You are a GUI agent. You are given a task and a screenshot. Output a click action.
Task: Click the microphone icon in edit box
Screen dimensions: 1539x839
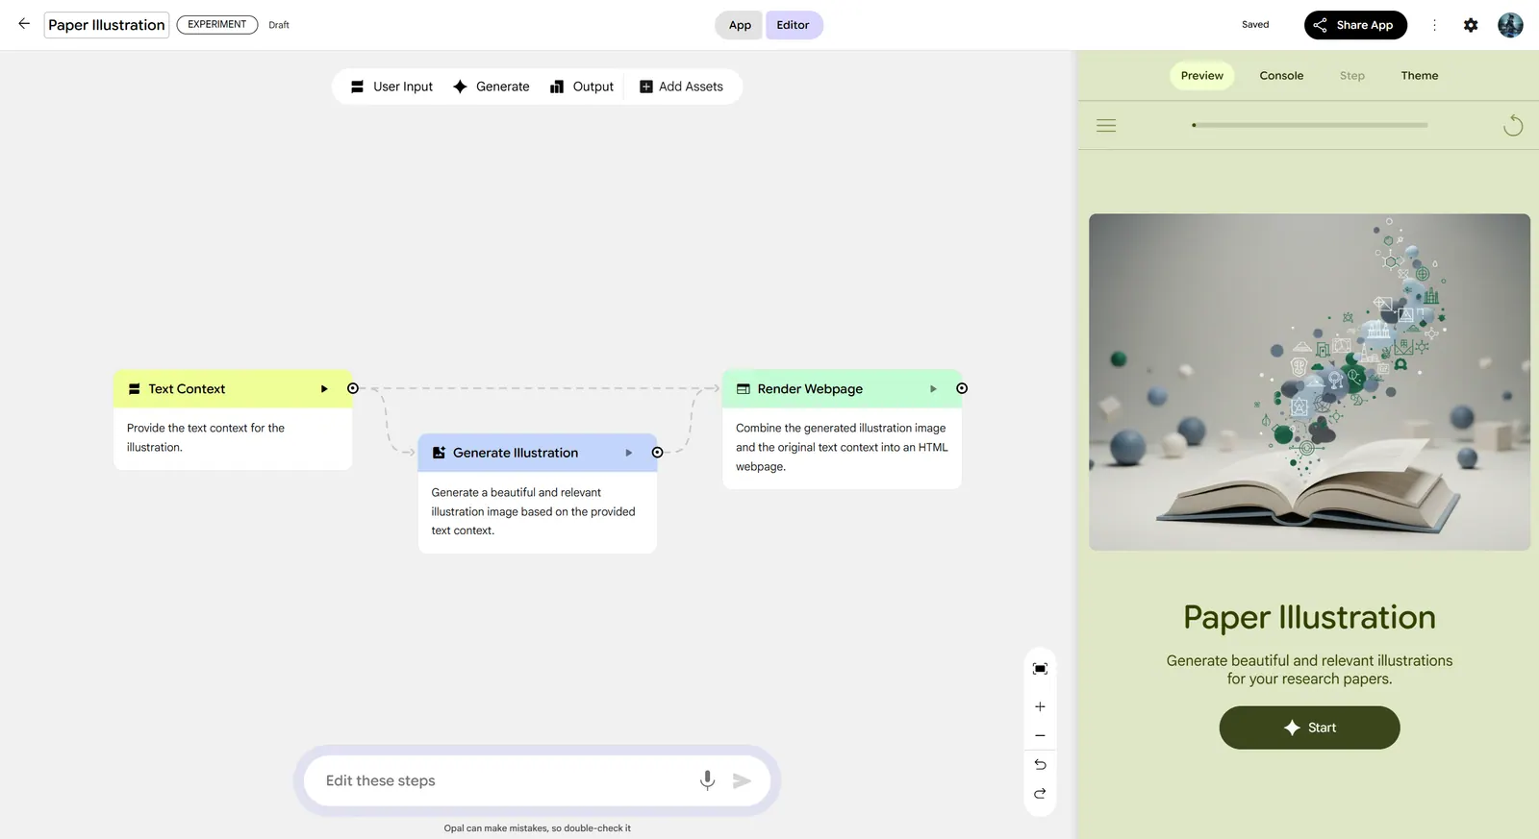point(707,780)
